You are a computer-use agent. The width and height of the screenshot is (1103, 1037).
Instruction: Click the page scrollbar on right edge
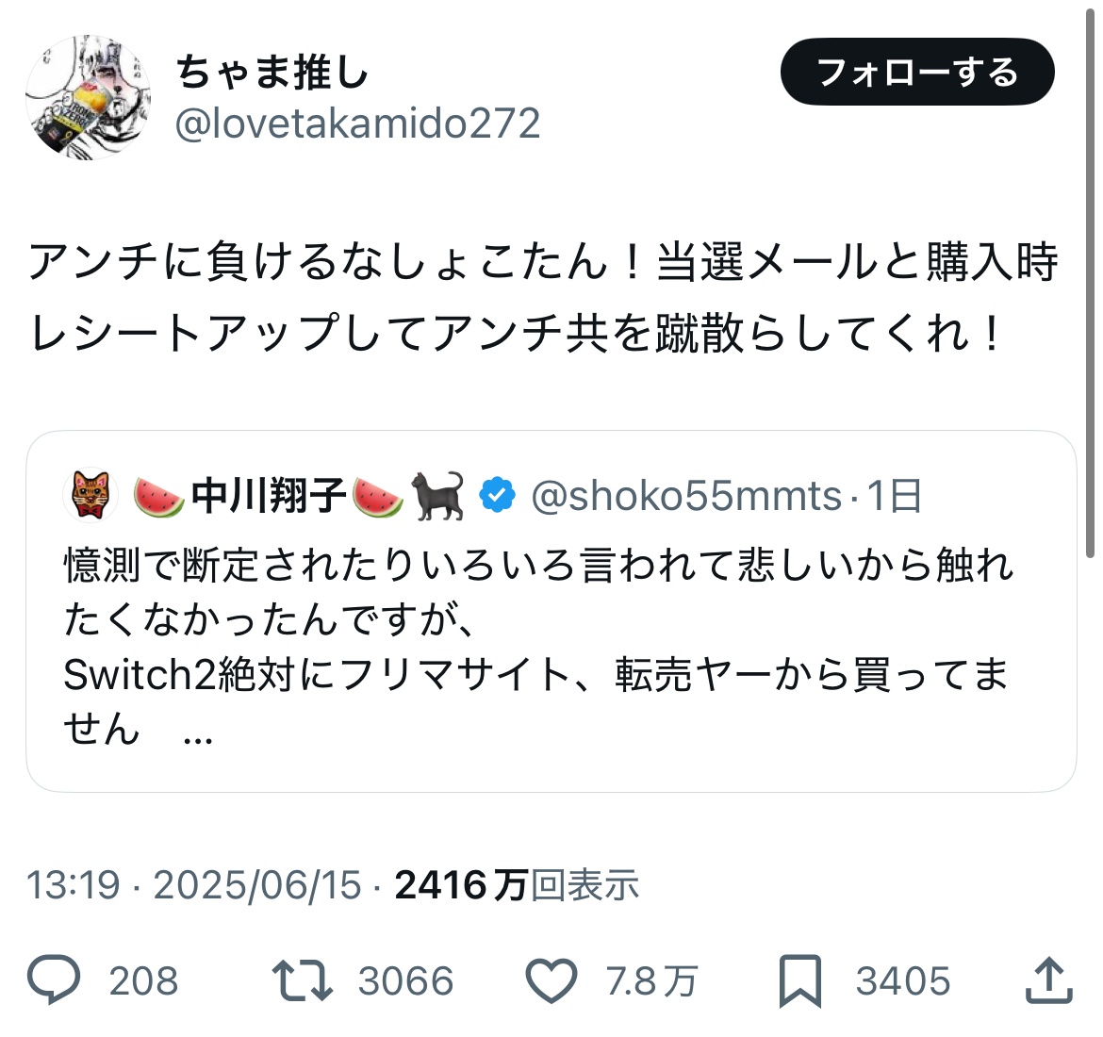1094,283
